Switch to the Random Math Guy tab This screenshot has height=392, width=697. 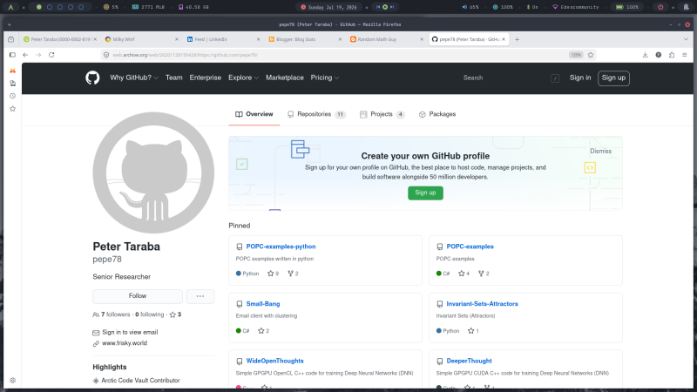386,39
